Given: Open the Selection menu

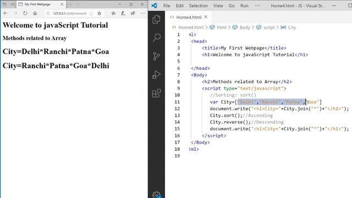Looking at the screenshot, I should click(x=198, y=5).
